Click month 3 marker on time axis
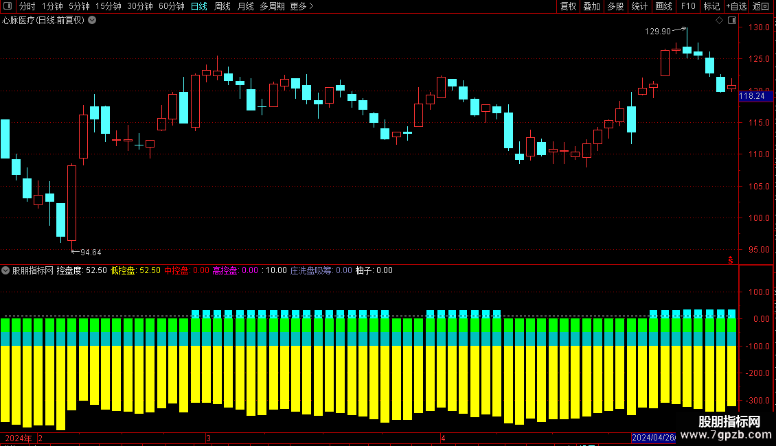Image resolution: width=776 pixels, height=446 pixels. pyautogui.click(x=208, y=438)
